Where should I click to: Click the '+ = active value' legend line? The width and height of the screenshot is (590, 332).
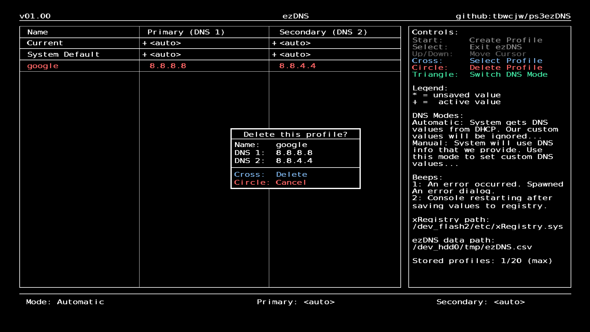[x=457, y=102]
